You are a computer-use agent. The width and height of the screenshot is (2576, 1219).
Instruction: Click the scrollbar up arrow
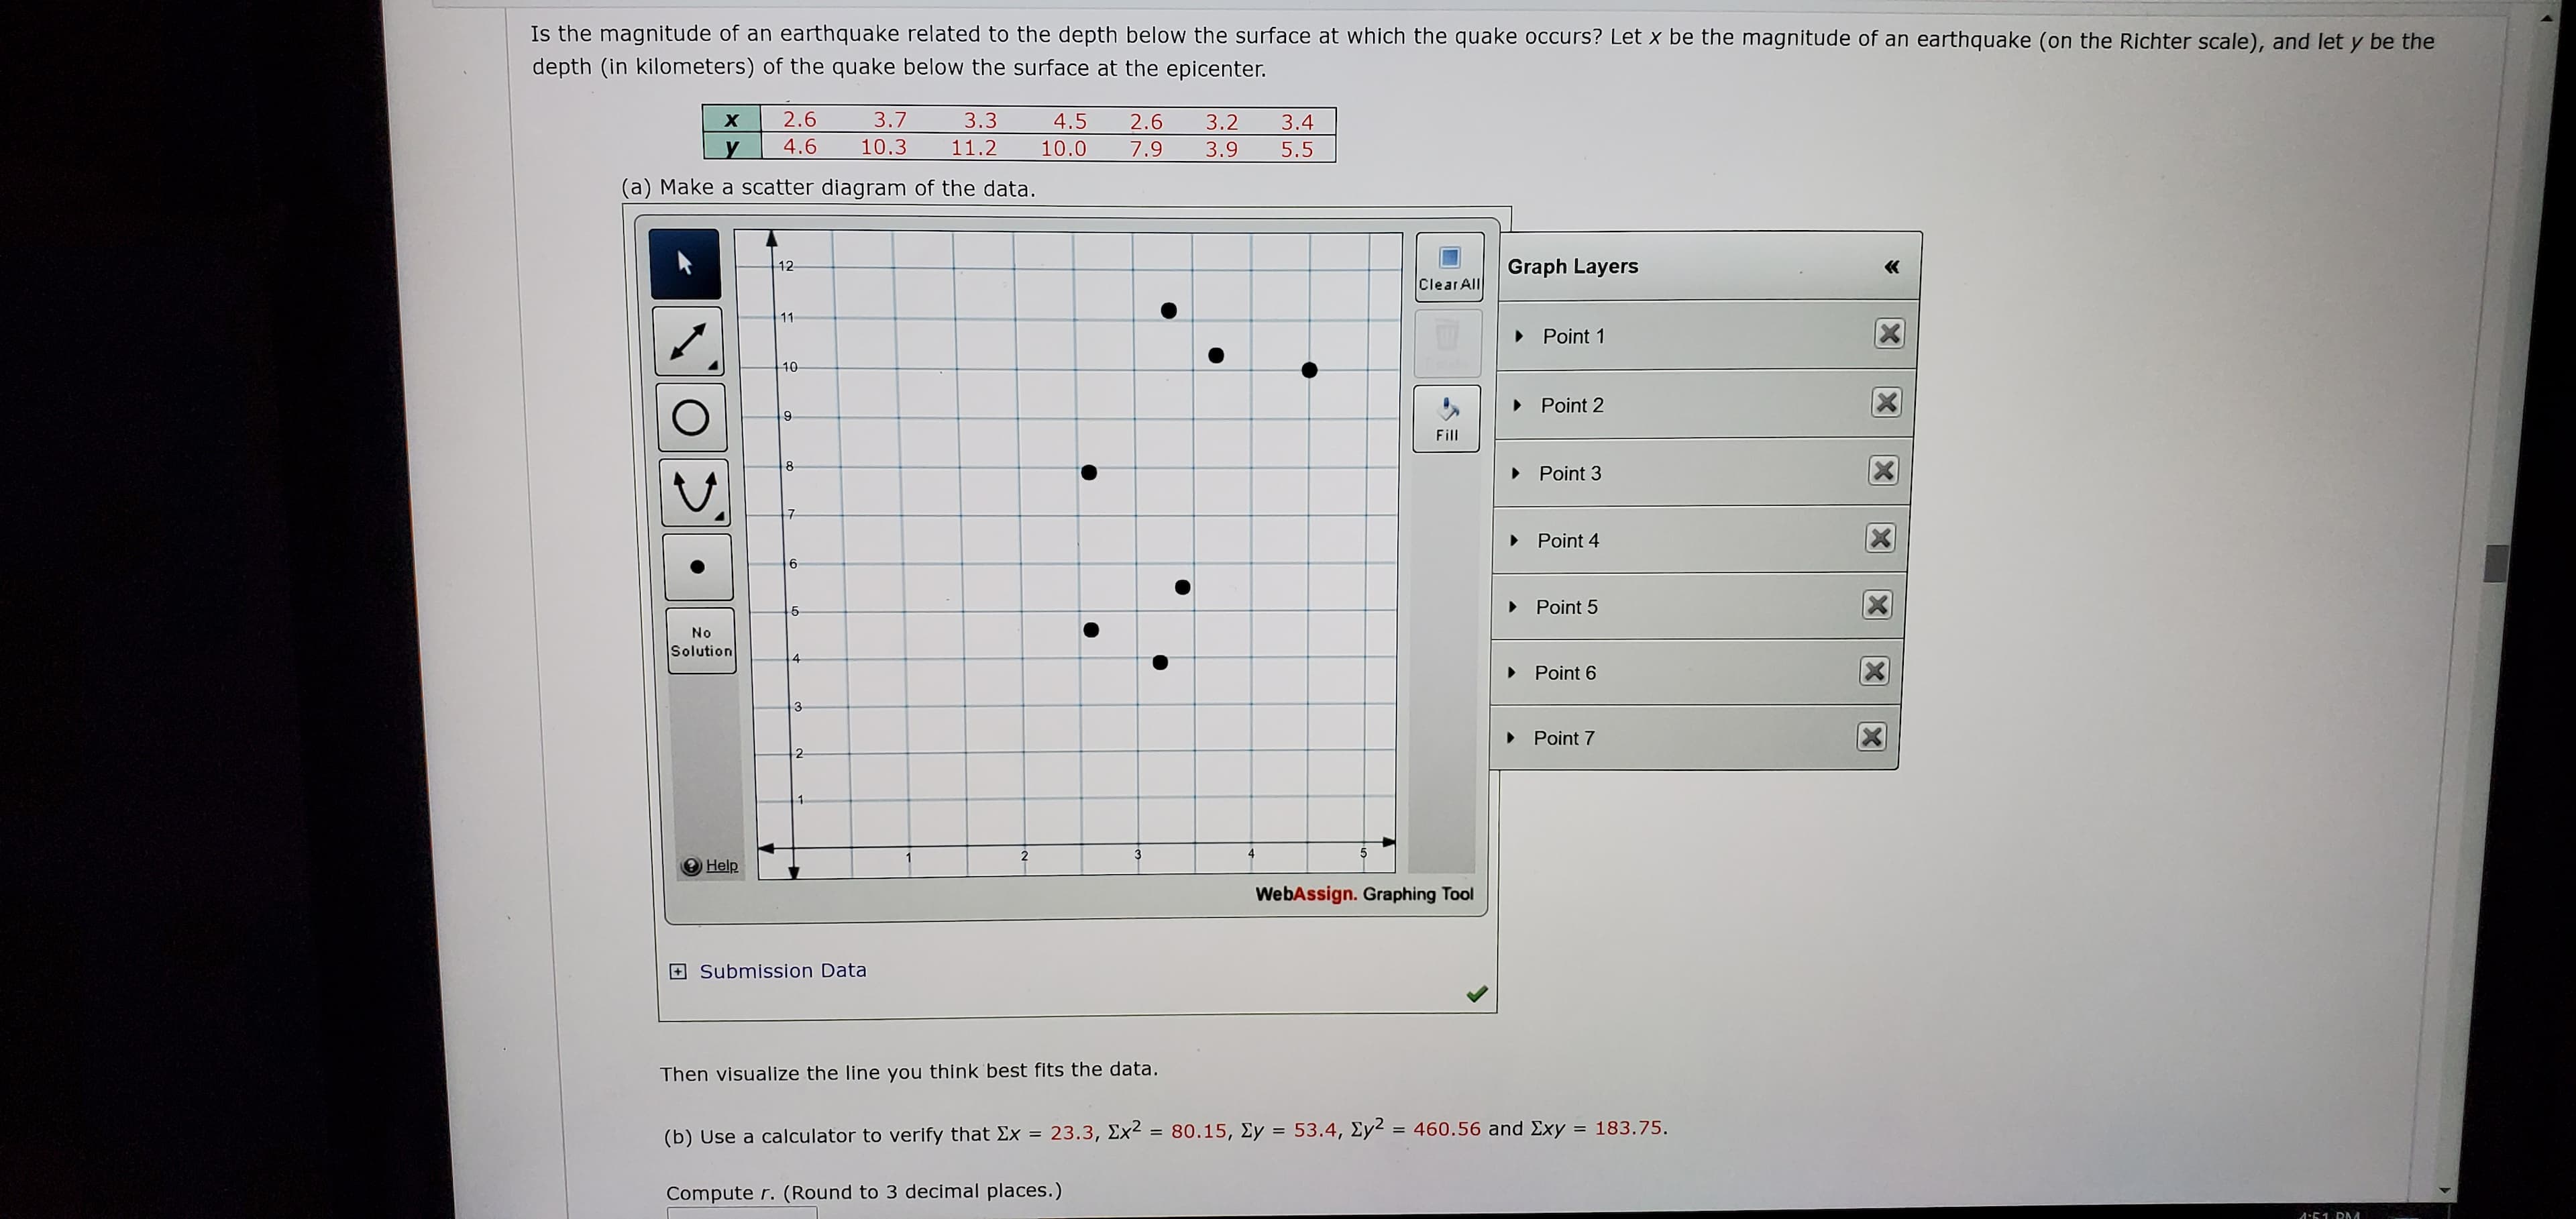tap(2546, 17)
